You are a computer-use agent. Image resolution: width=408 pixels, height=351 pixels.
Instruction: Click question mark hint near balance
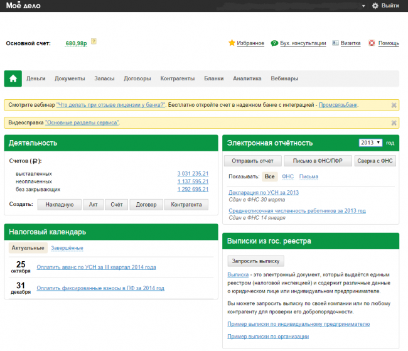click(94, 41)
